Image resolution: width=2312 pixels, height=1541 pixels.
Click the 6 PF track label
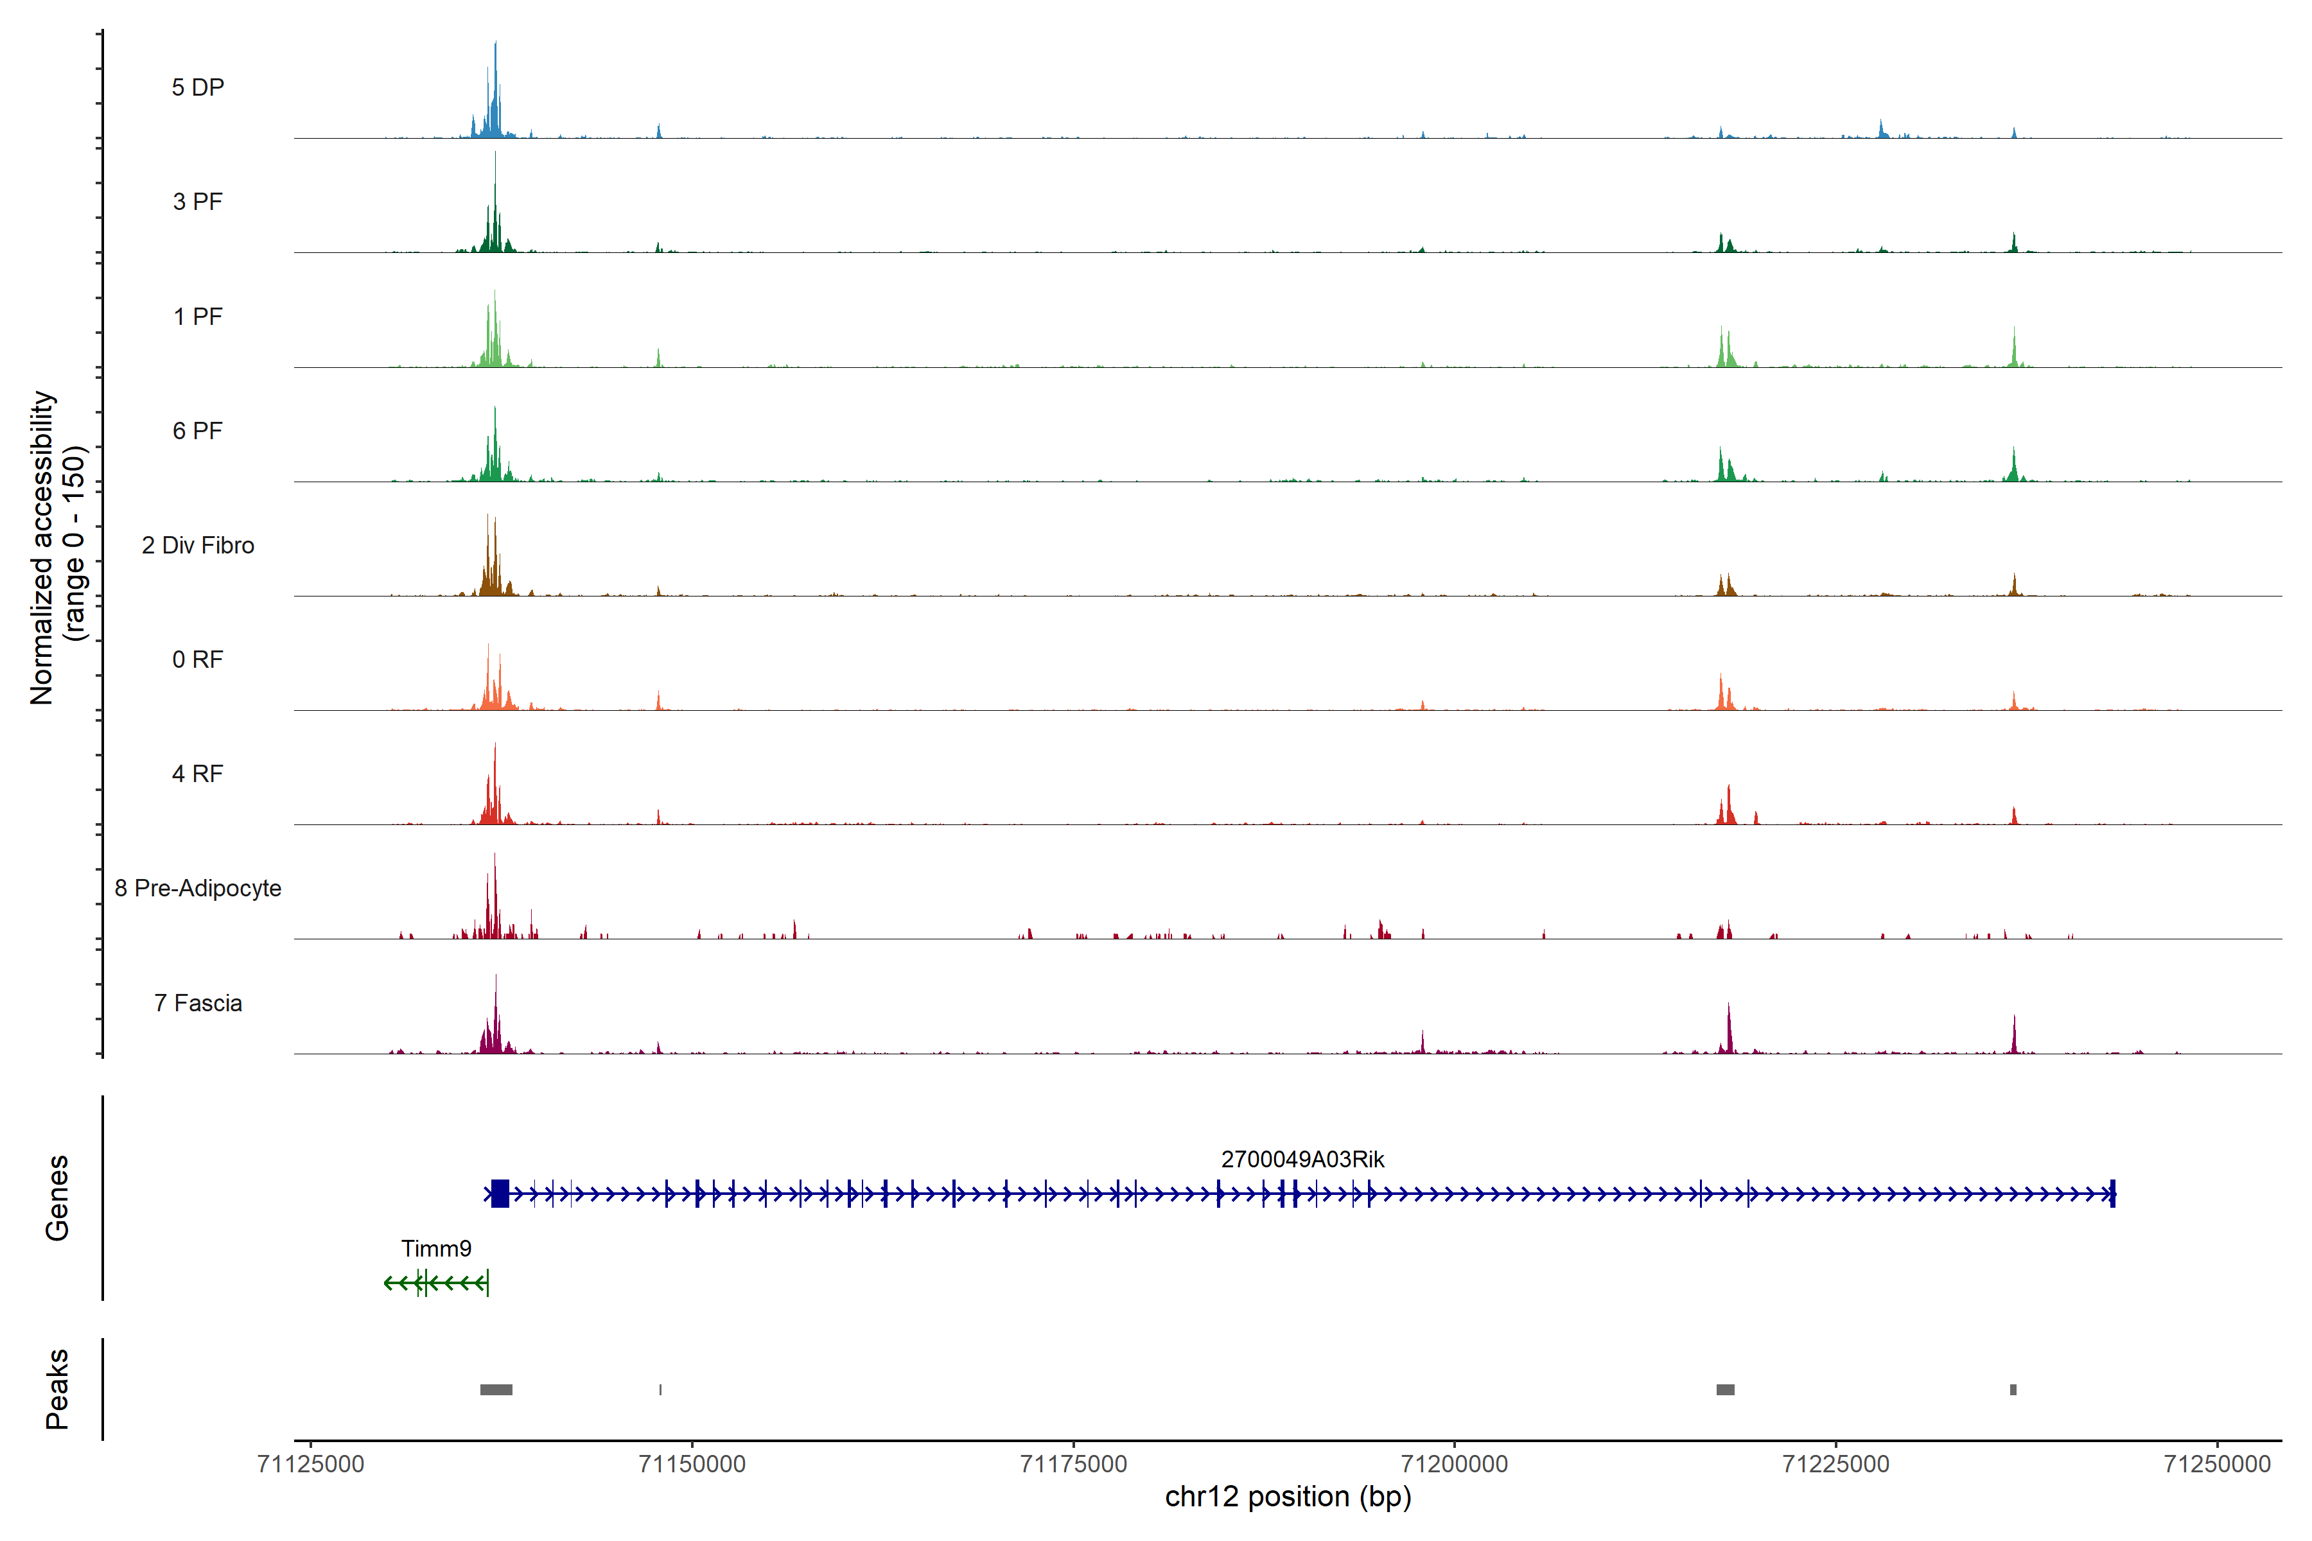[x=198, y=430]
